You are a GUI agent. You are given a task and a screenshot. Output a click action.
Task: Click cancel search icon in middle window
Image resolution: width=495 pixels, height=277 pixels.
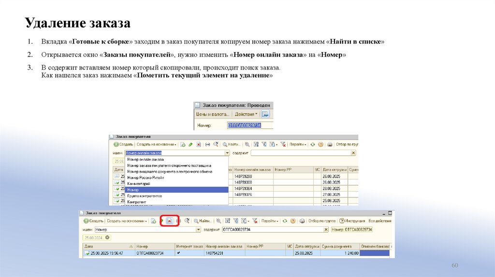(247, 144)
